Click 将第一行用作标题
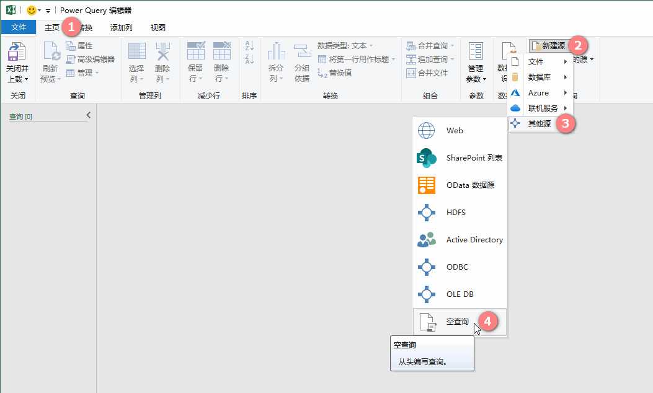653x393 pixels. click(357, 59)
